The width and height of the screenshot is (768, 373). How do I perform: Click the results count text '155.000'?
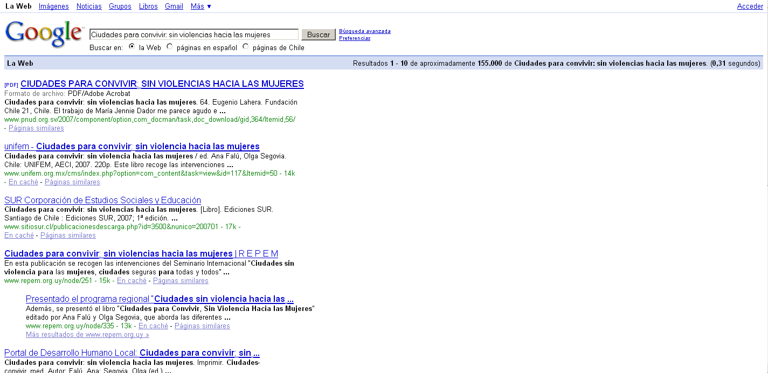(x=490, y=64)
